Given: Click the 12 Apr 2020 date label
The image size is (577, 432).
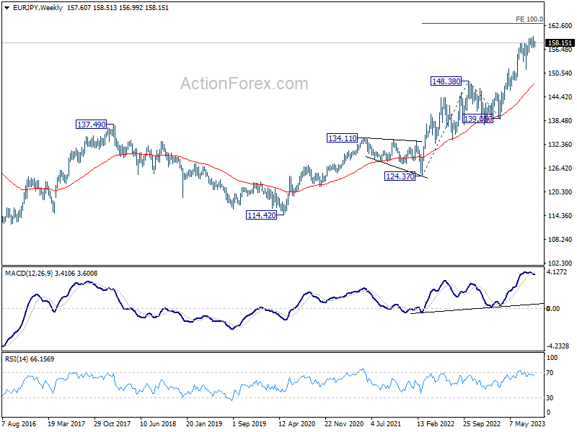Looking at the screenshot, I should click(297, 424).
